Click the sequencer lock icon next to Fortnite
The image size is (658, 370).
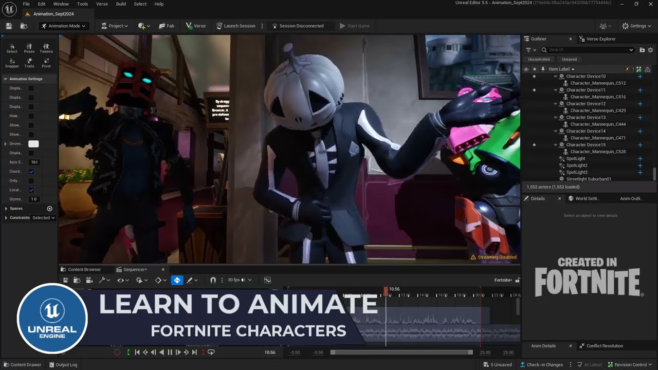[x=517, y=280]
